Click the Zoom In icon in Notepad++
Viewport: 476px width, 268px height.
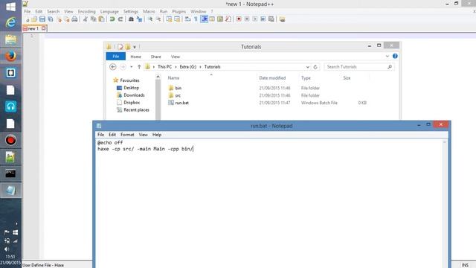pos(150,19)
